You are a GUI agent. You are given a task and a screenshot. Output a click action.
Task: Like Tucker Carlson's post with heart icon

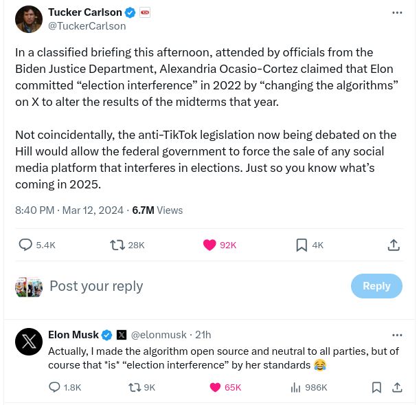210,245
